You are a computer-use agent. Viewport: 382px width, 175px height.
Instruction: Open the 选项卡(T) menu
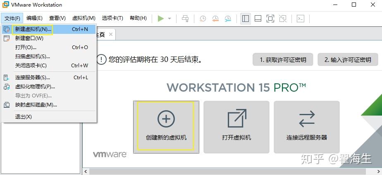pyautogui.click(x=112, y=18)
